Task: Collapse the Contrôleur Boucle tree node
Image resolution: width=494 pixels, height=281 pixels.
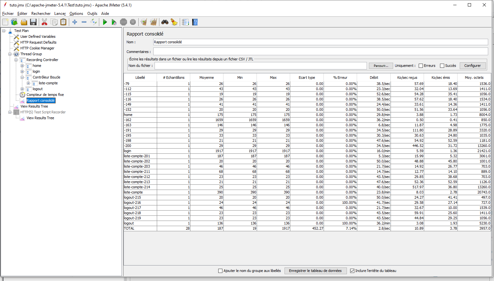Action: tap(22, 77)
